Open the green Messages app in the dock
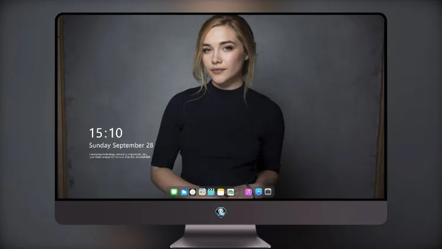The width and height of the screenshot is (442, 249). coord(174,192)
